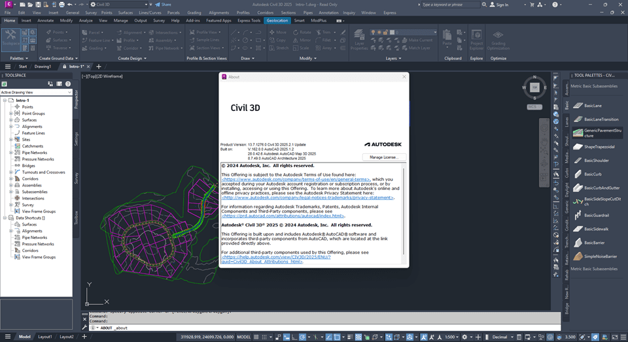Switch to the Drawing1 file tab

click(x=43, y=67)
